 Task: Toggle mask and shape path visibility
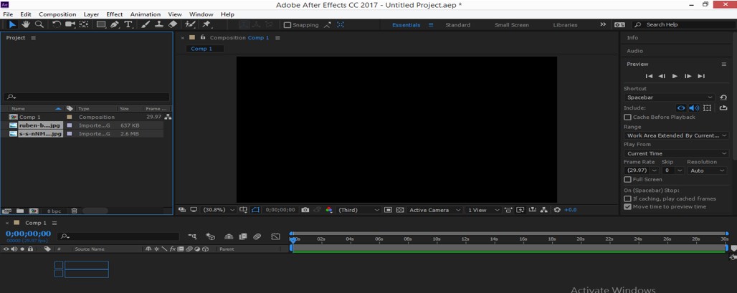[255, 210]
